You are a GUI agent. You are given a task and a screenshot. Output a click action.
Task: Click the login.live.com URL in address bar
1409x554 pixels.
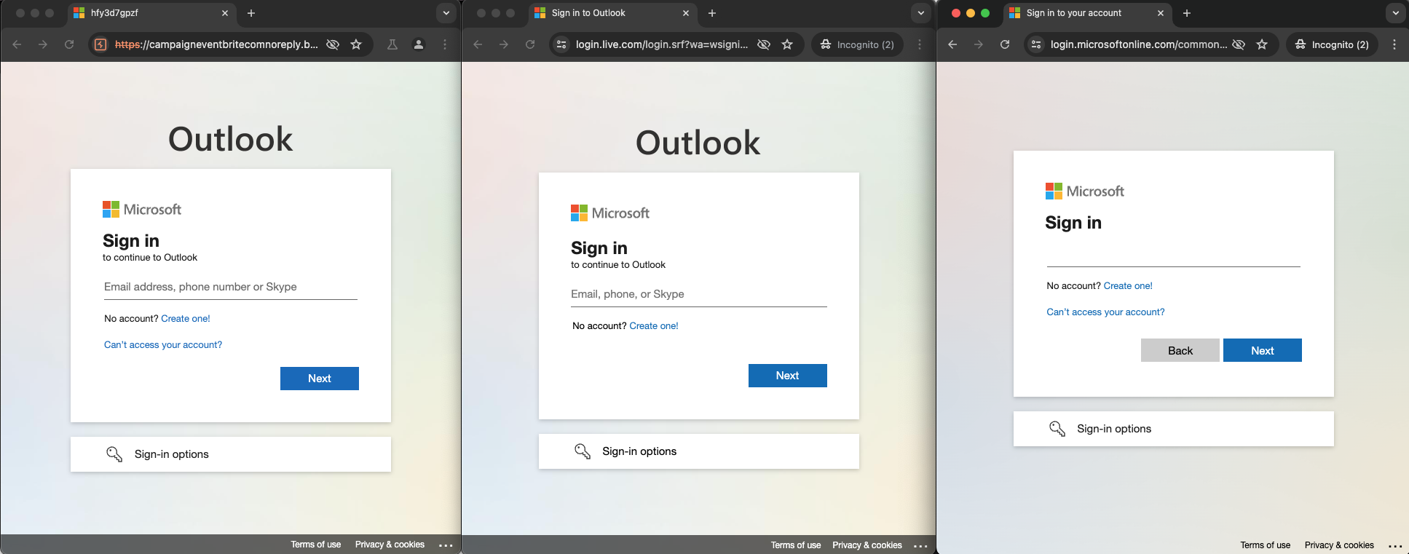(662, 44)
